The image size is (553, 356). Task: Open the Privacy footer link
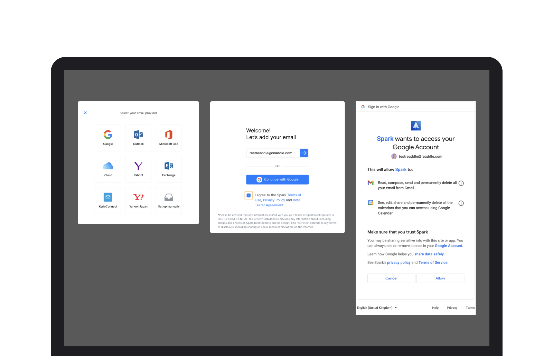[x=452, y=308]
